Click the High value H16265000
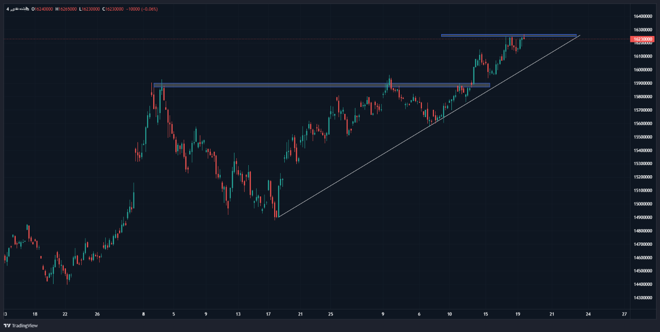 coord(66,9)
